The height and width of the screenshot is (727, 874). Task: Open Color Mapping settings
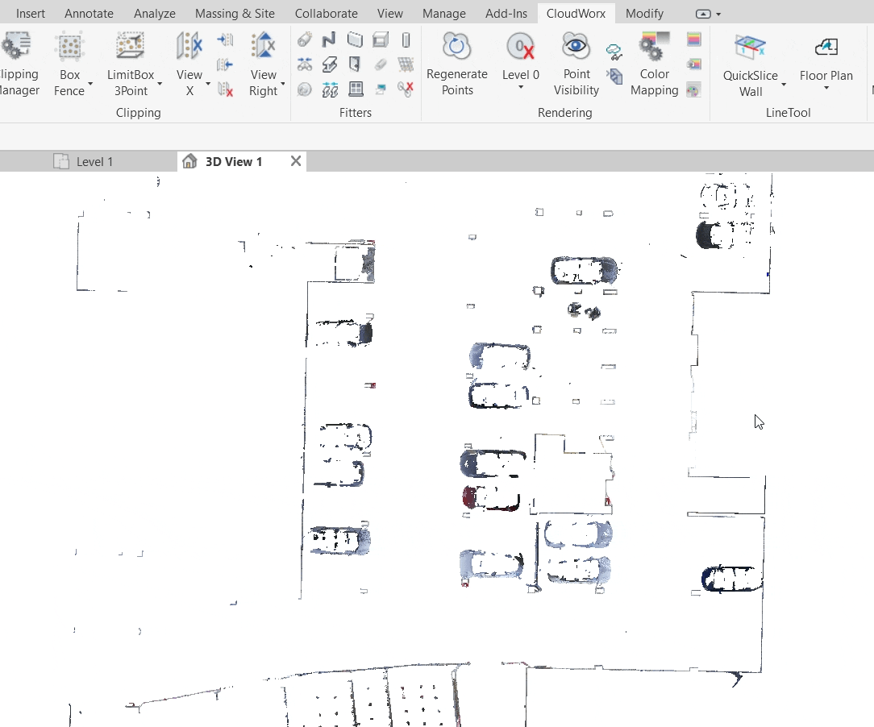pyautogui.click(x=654, y=64)
